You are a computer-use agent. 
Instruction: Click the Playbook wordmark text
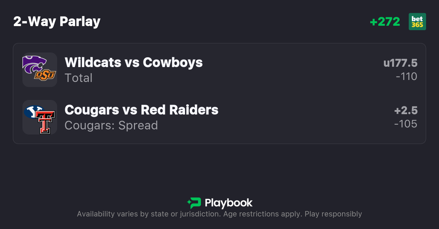(x=229, y=203)
